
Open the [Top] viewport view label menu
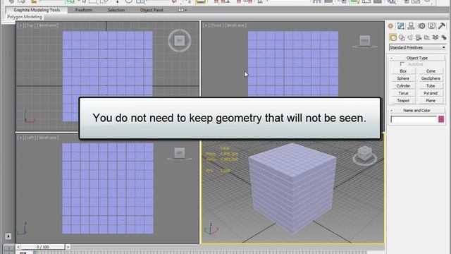click(x=30, y=25)
